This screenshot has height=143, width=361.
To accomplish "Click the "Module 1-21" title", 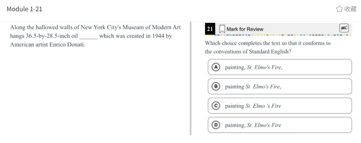I will click(x=24, y=9).
